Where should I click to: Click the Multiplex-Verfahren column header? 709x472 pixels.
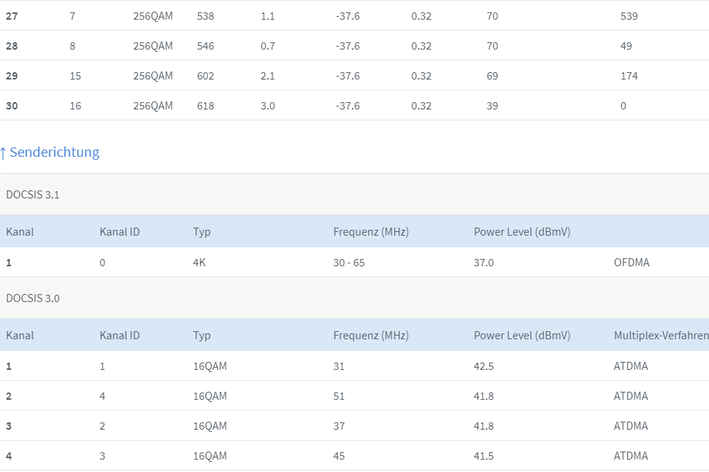pos(661,336)
